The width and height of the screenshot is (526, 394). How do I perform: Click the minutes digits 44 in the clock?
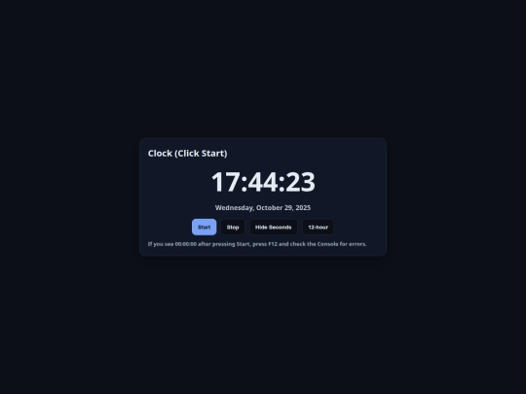click(x=263, y=182)
